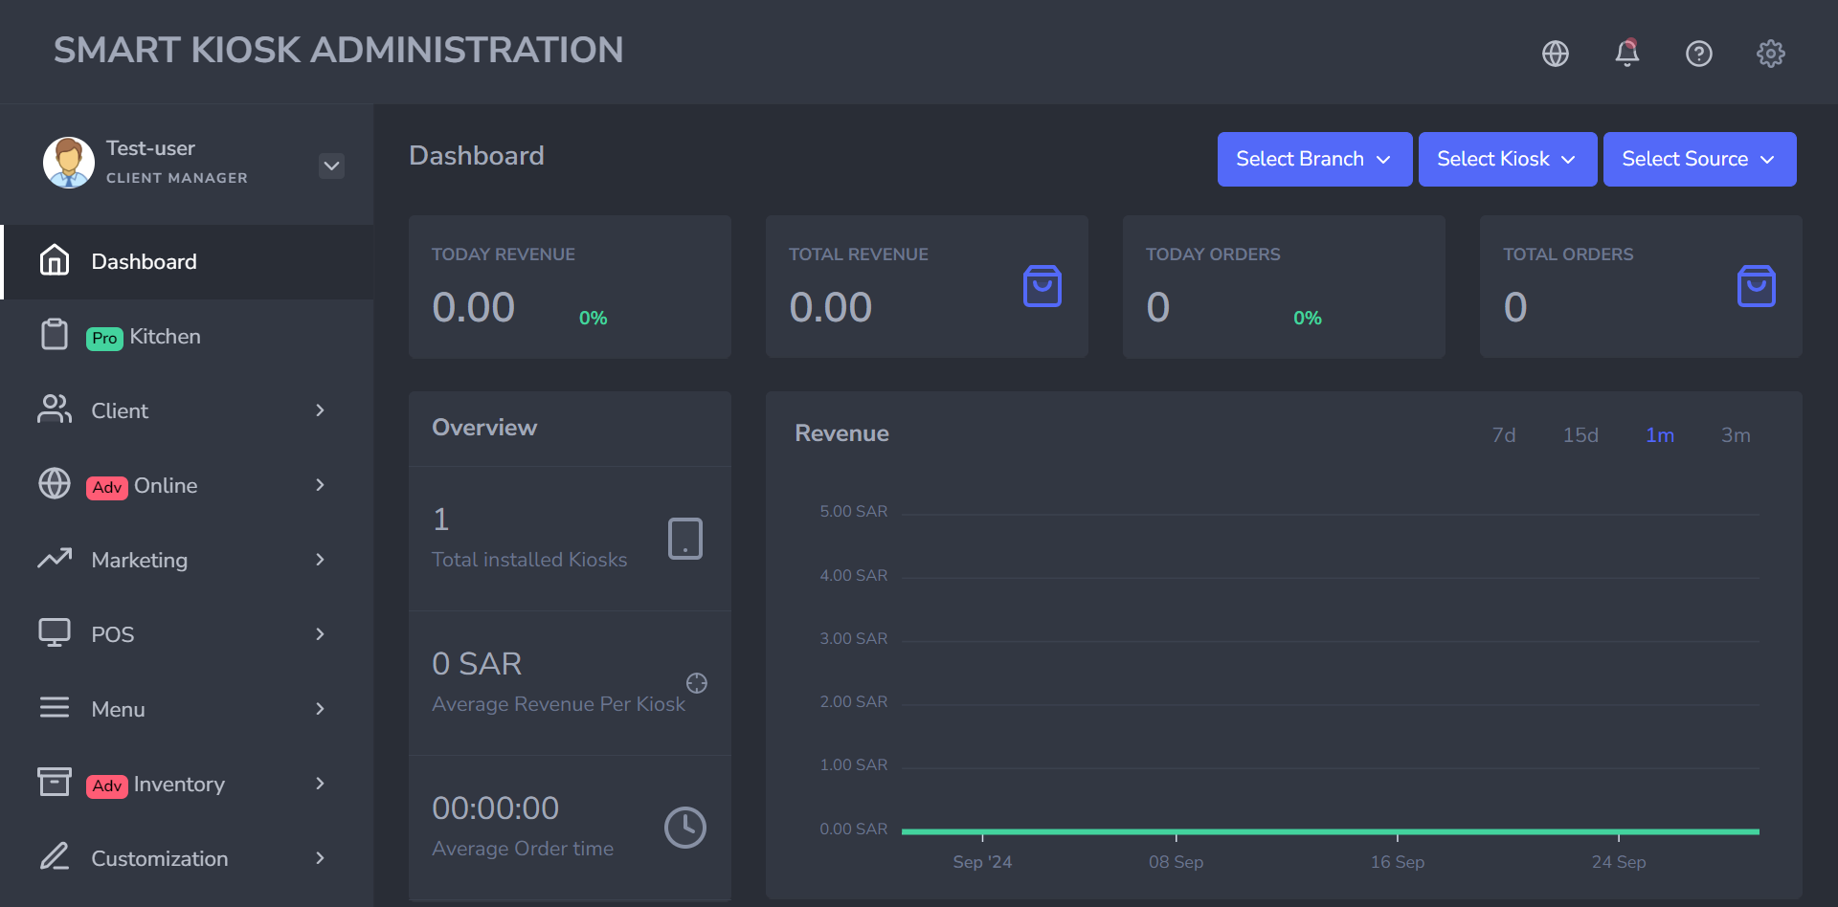The image size is (1838, 907).
Task: Open the Select Source dropdown
Action: coord(1699,159)
